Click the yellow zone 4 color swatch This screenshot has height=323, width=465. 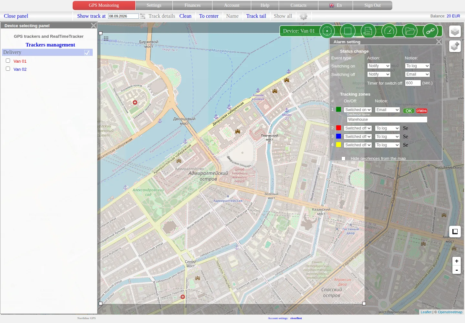[x=338, y=145]
